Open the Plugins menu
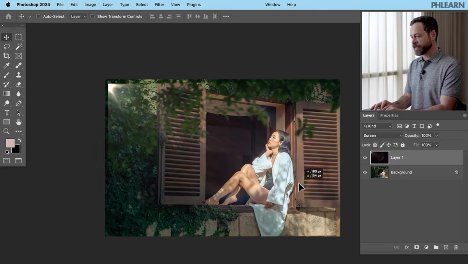 [194, 5]
